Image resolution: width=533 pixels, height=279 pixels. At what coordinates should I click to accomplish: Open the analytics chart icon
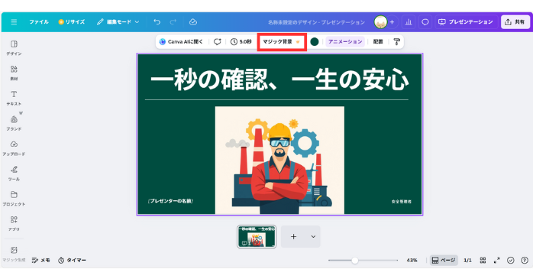point(409,21)
